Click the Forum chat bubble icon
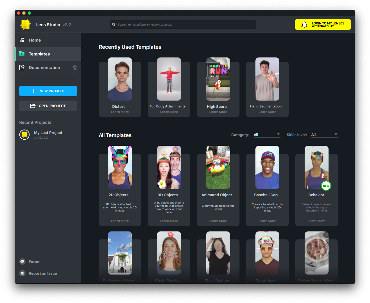The height and width of the screenshot is (303, 370). (22, 262)
